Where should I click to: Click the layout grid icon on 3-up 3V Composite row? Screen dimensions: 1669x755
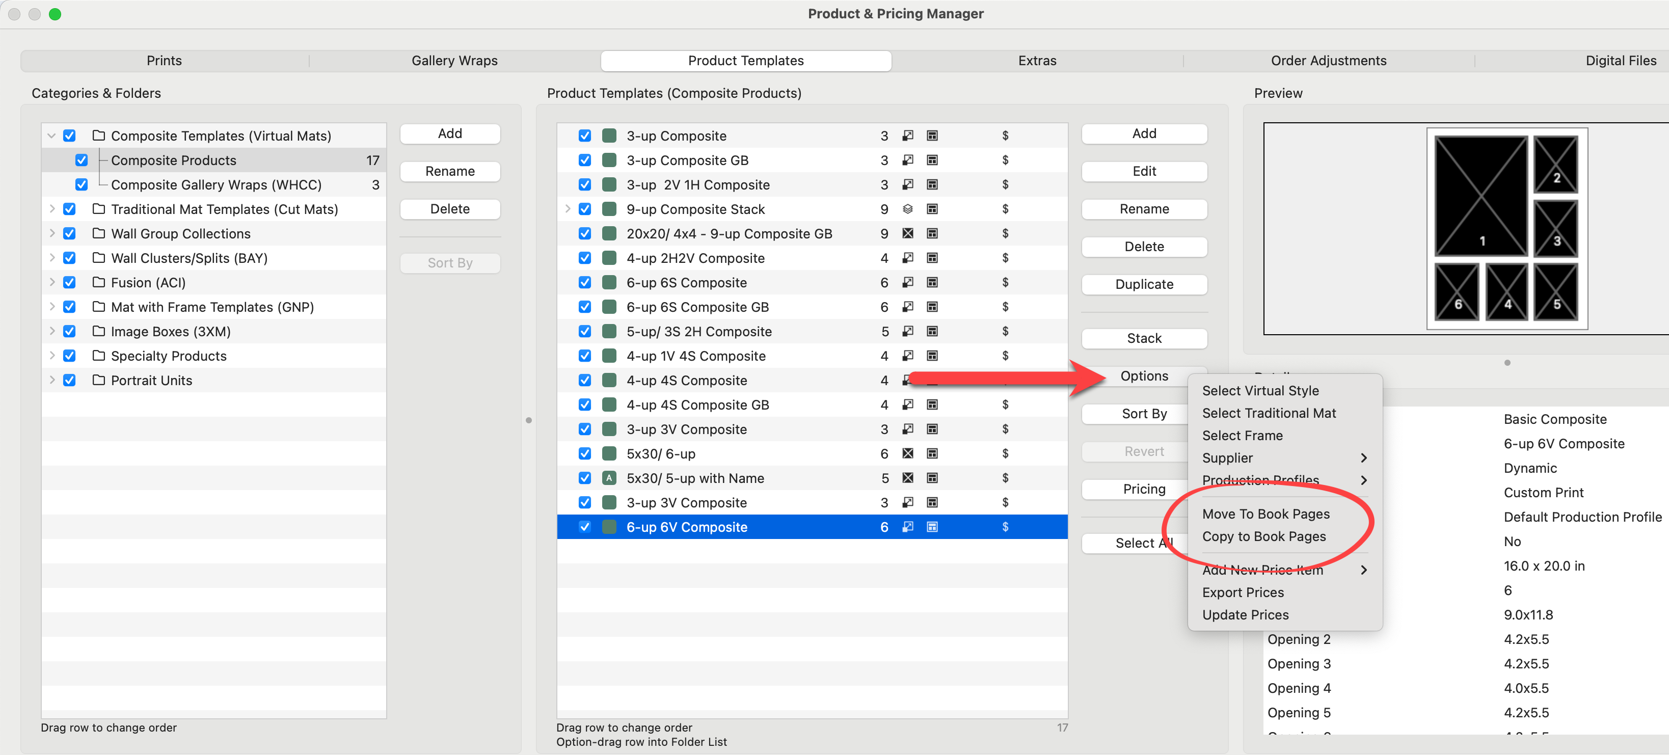[x=932, y=429]
